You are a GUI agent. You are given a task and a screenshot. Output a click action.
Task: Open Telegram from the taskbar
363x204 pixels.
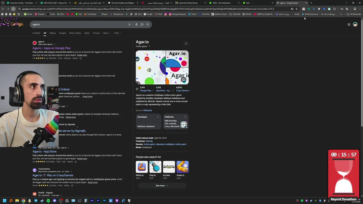coord(36,201)
